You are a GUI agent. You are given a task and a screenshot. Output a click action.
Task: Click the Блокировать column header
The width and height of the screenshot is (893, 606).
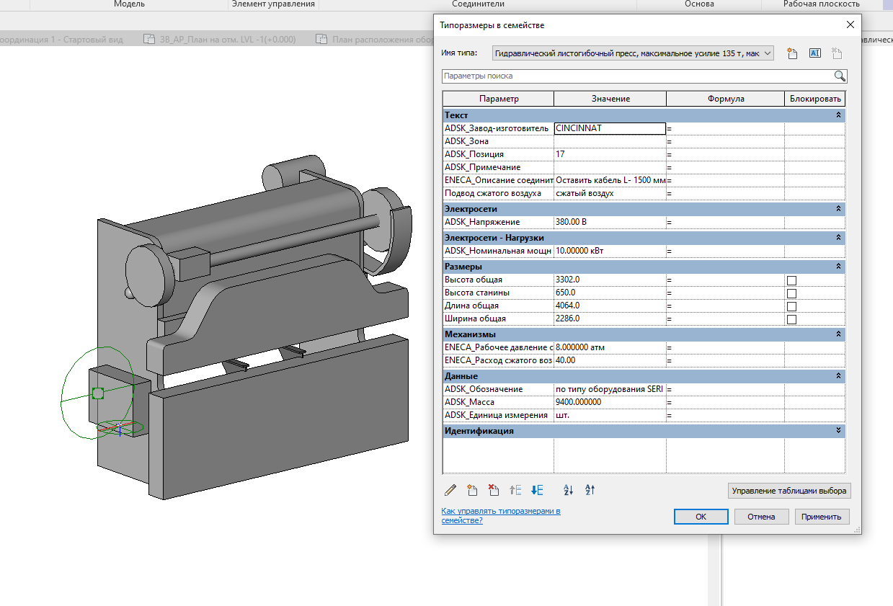(815, 99)
